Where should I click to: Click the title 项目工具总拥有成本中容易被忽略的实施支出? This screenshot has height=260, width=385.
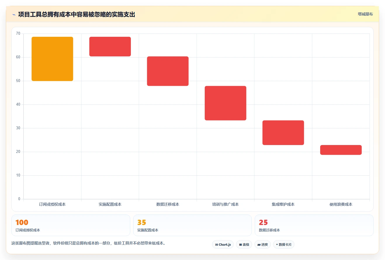77,15
